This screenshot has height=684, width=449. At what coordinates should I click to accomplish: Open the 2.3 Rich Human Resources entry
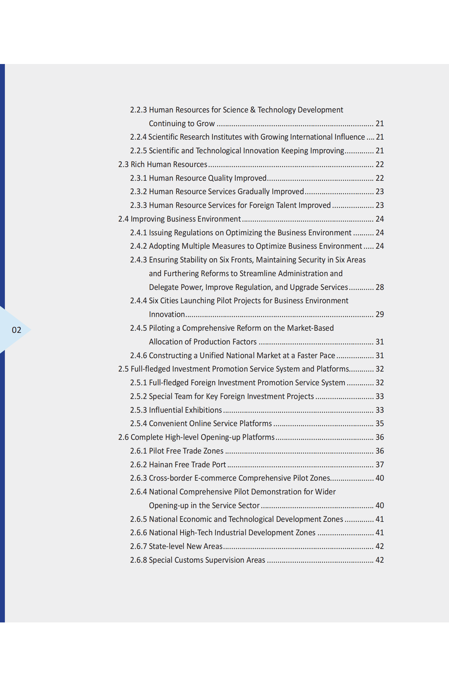click(x=163, y=164)
